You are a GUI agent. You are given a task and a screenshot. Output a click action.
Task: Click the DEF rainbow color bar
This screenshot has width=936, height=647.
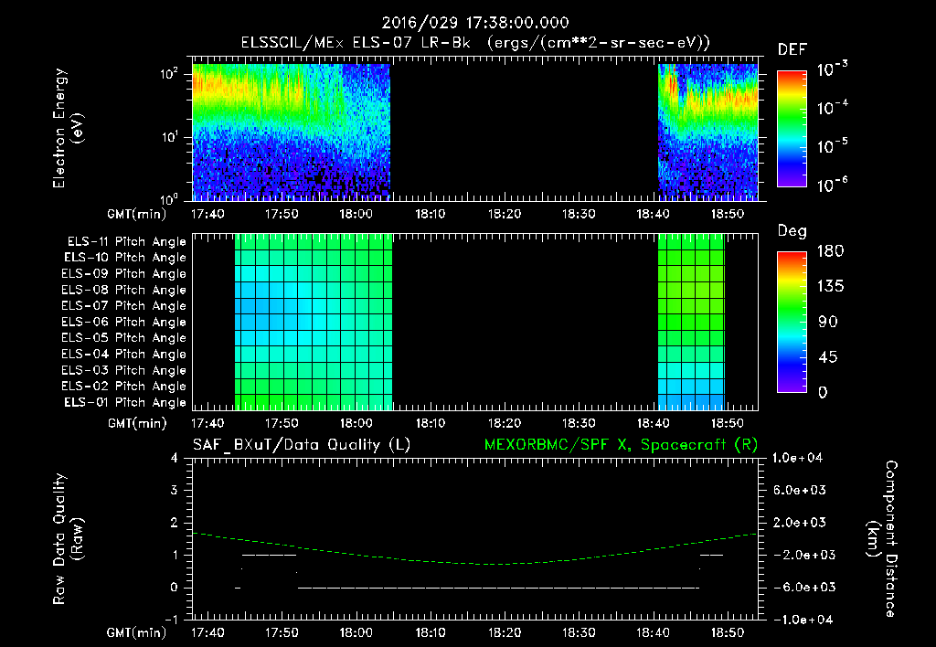[x=792, y=129]
